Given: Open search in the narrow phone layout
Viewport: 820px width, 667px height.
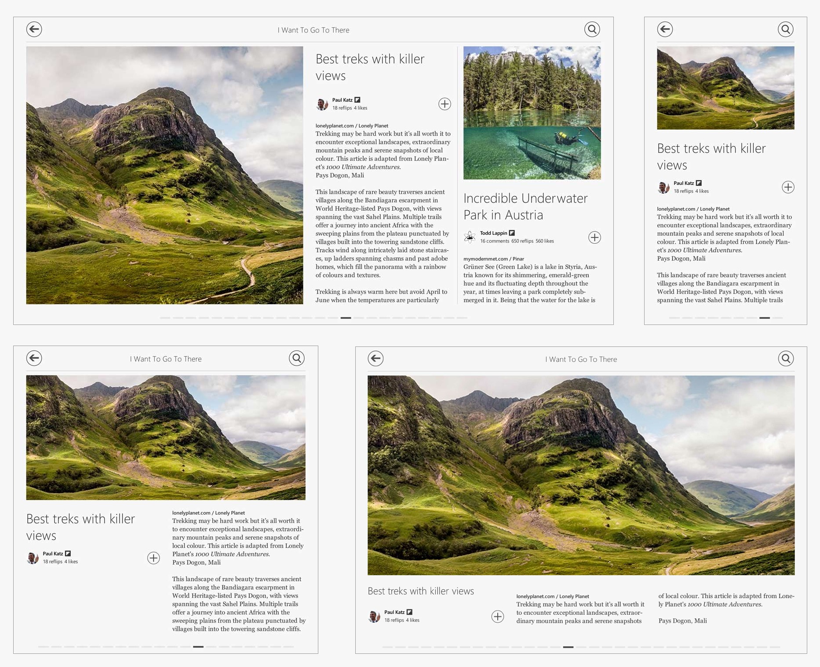Looking at the screenshot, I should click(786, 29).
